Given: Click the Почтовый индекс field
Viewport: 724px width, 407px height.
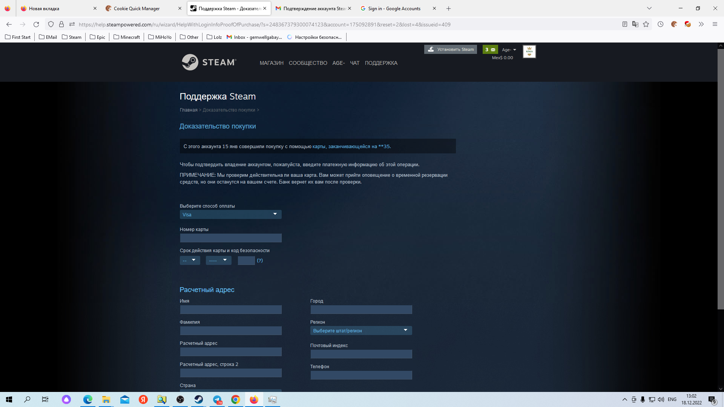Looking at the screenshot, I should (361, 354).
